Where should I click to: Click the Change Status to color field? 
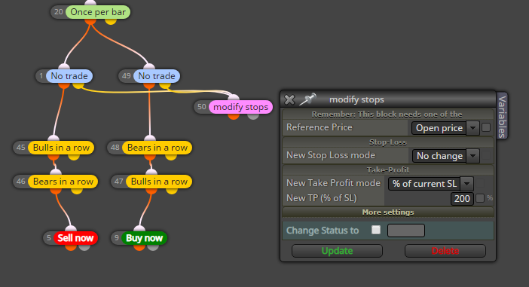pos(406,231)
